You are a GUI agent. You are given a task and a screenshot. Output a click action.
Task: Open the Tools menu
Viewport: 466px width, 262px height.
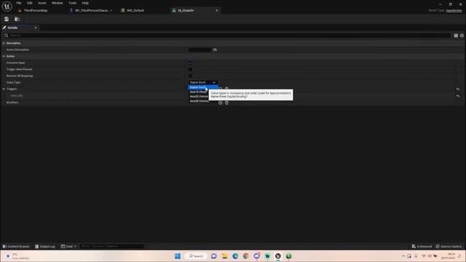73,3
